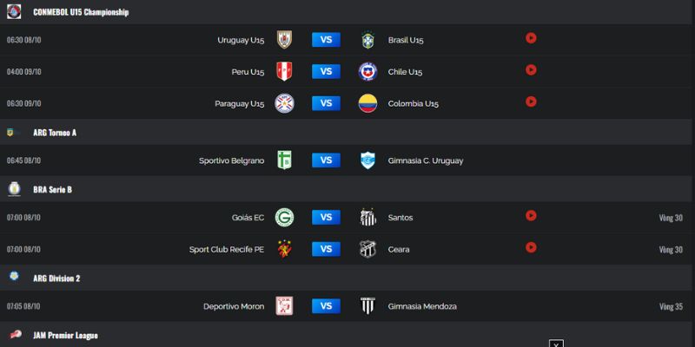Play the Goiás EC vs Santos stream
This screenshot has height=347, width=695.
pyautogui.click(x=531, y=215)
